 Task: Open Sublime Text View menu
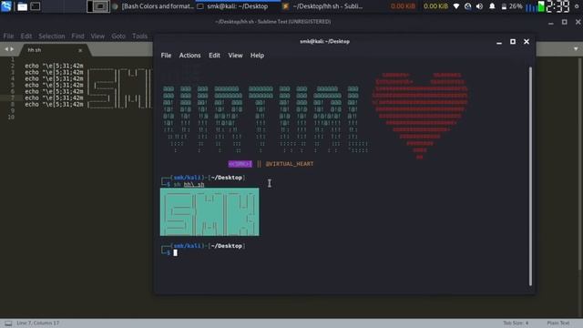click(x=97, y=36)
